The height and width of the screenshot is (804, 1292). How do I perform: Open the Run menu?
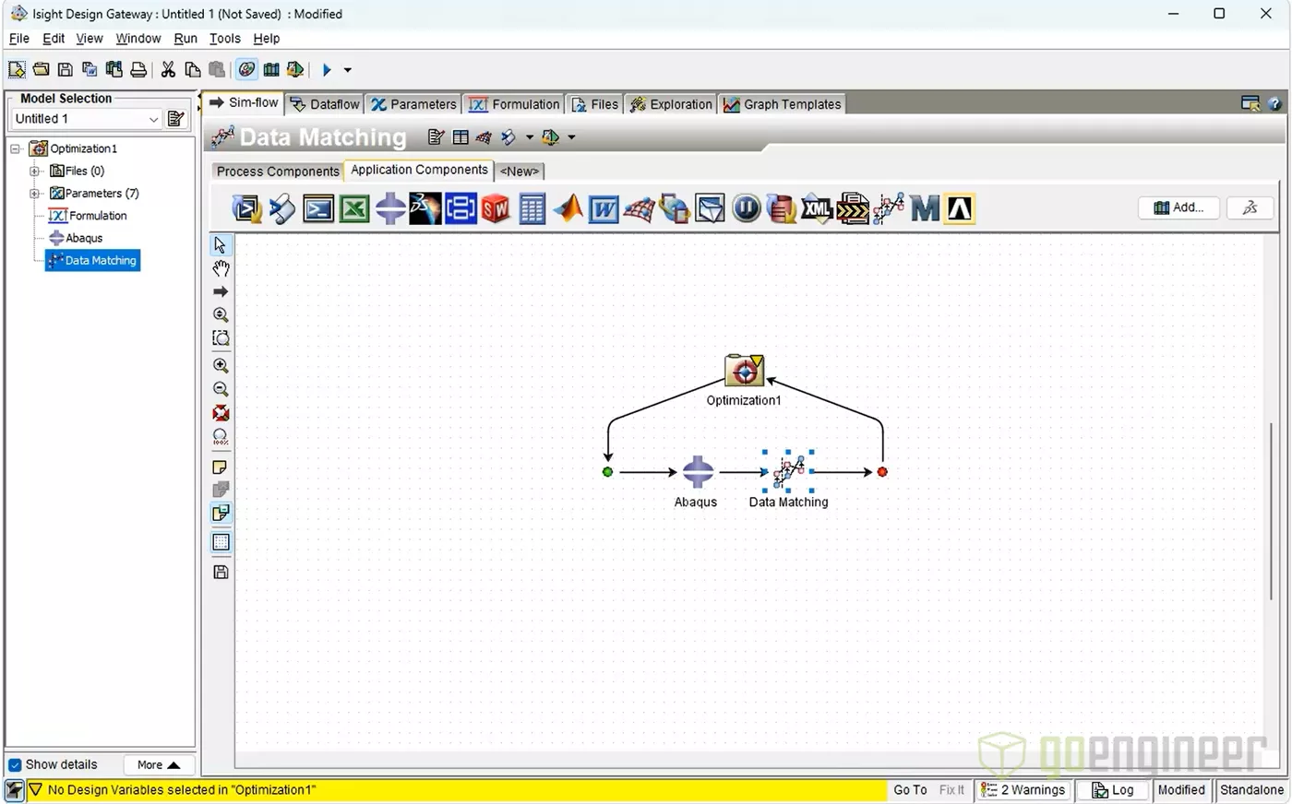185,39
